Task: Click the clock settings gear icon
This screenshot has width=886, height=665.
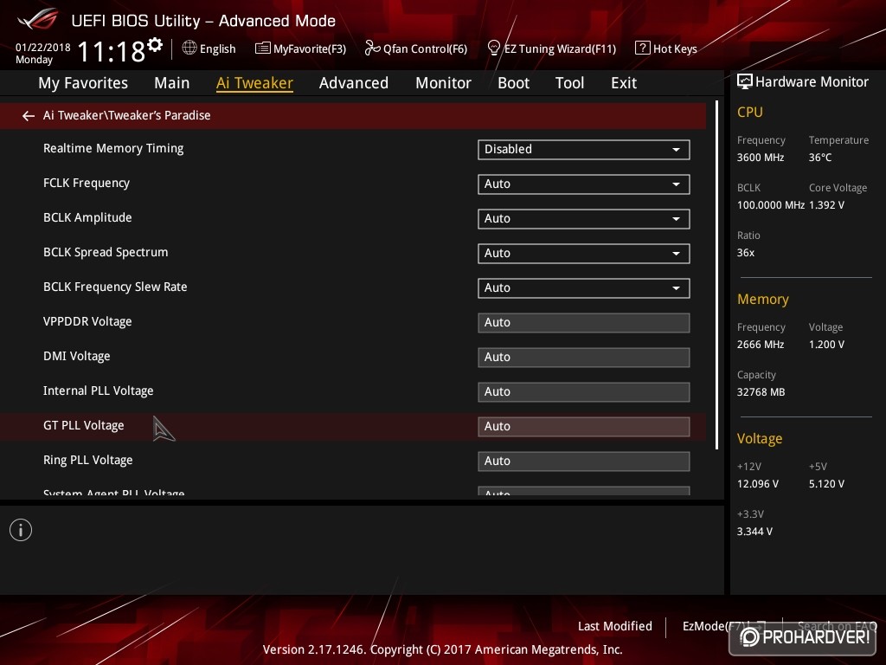Action: coord(155,45)
